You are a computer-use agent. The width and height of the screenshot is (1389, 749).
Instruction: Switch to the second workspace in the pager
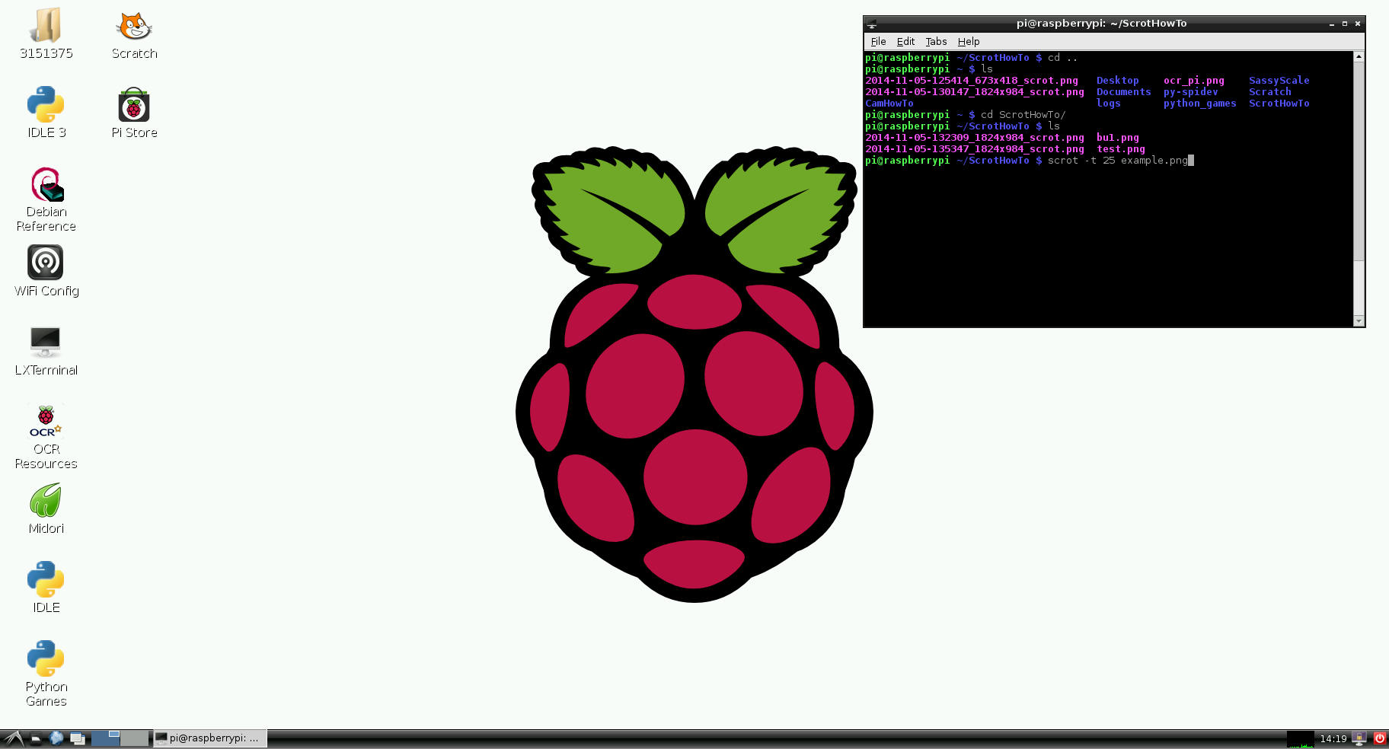134,738
